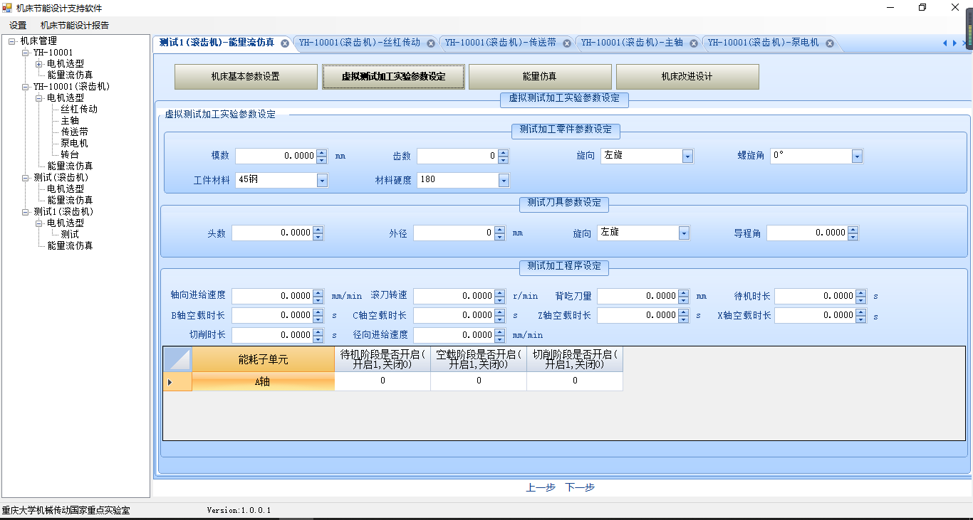Select the A轴 row in the grid

(x=263, y=382)
